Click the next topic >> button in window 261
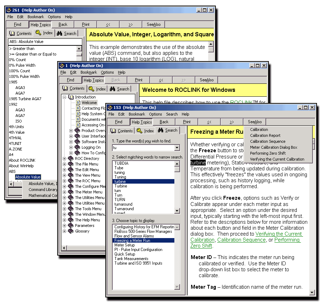Screen dimensions: 325x303 (130, 24)
